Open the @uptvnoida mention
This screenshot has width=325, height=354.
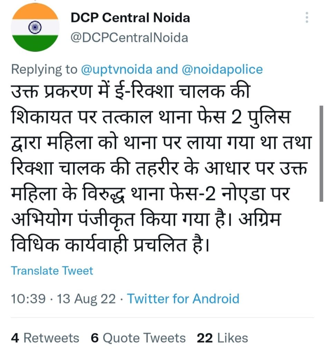click(x=116, y=69)
